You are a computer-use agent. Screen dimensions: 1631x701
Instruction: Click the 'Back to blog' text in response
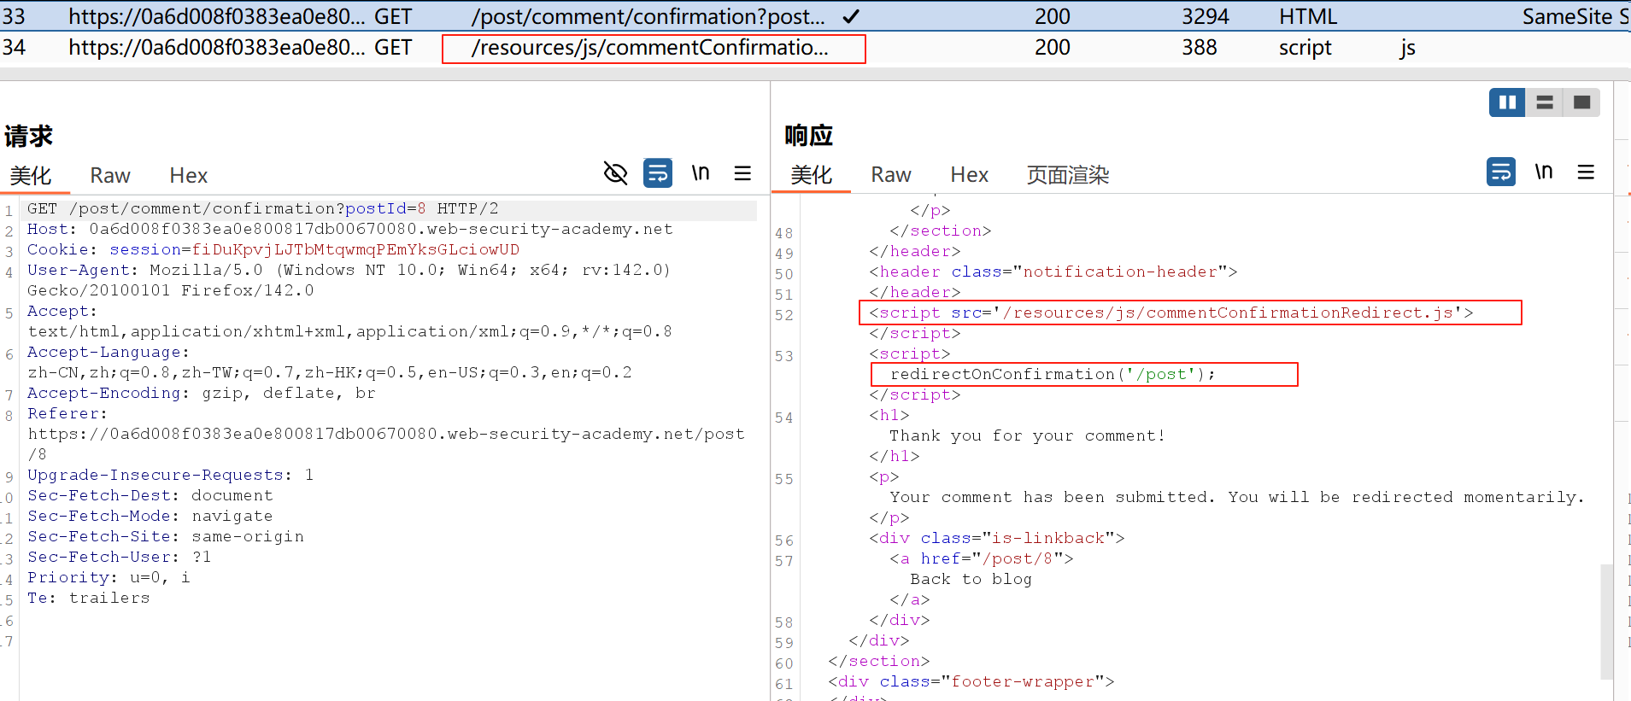tap(971, 579)
